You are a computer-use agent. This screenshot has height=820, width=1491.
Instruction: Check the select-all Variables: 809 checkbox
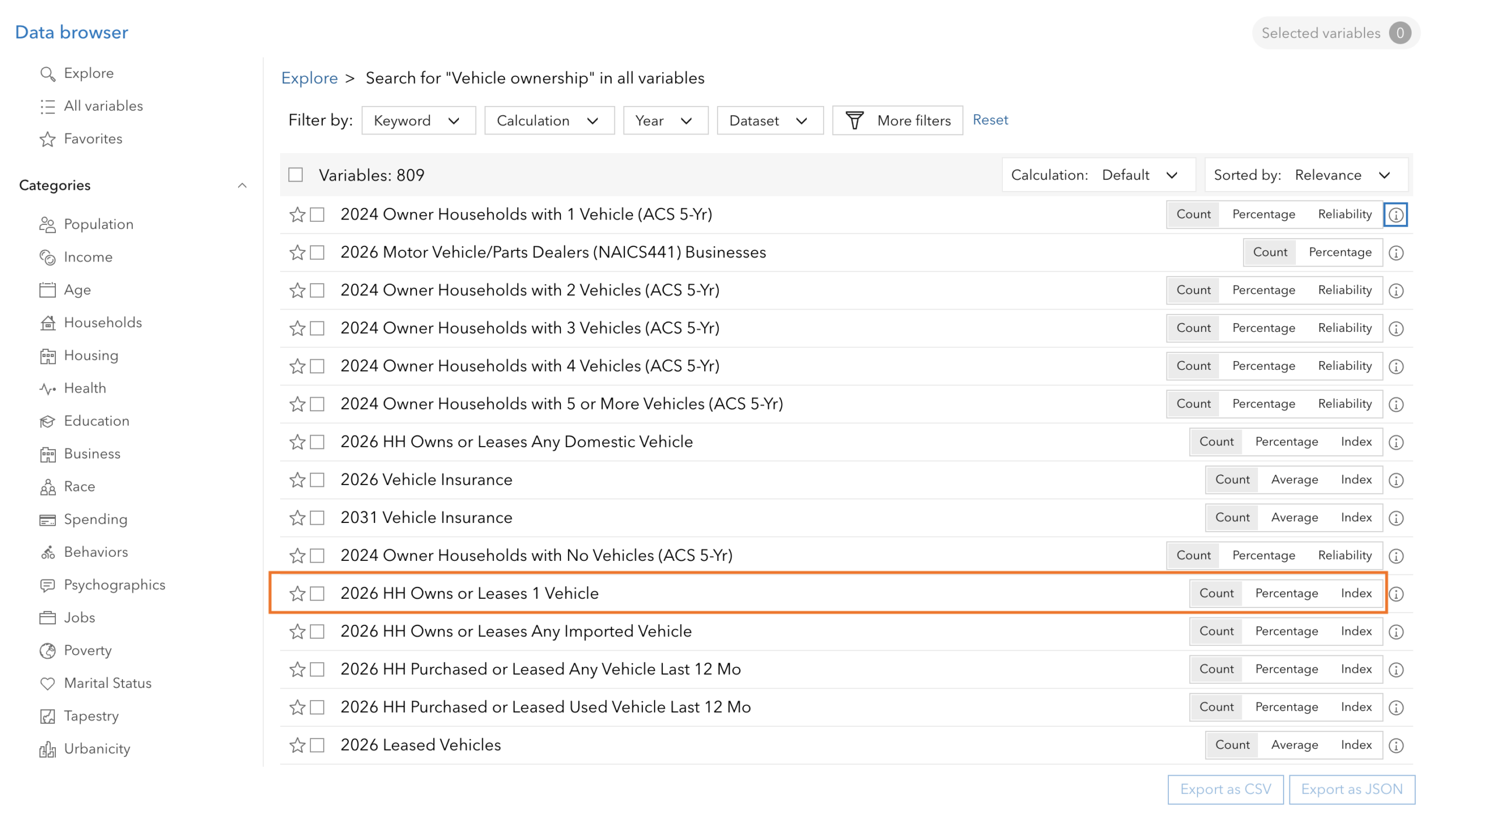[296, 175]
